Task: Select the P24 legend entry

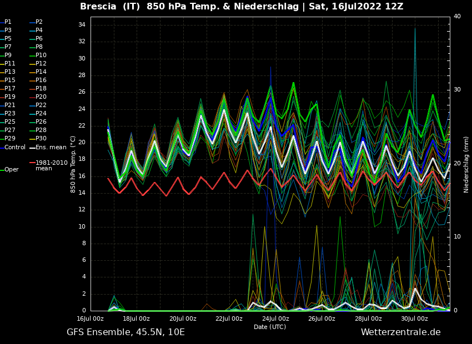Action: [41, 114]
